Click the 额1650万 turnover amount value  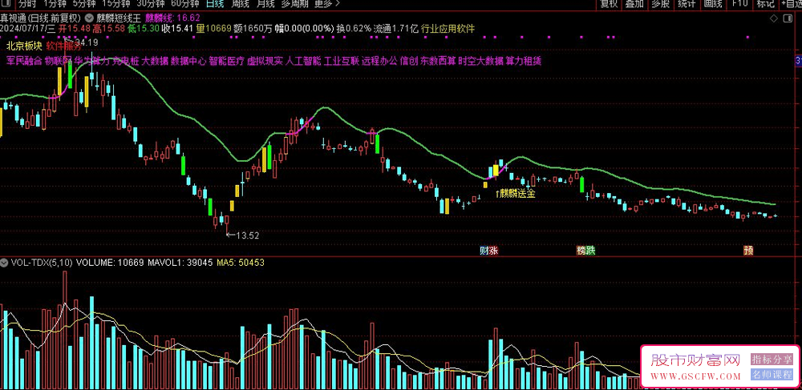coord(253,28)
